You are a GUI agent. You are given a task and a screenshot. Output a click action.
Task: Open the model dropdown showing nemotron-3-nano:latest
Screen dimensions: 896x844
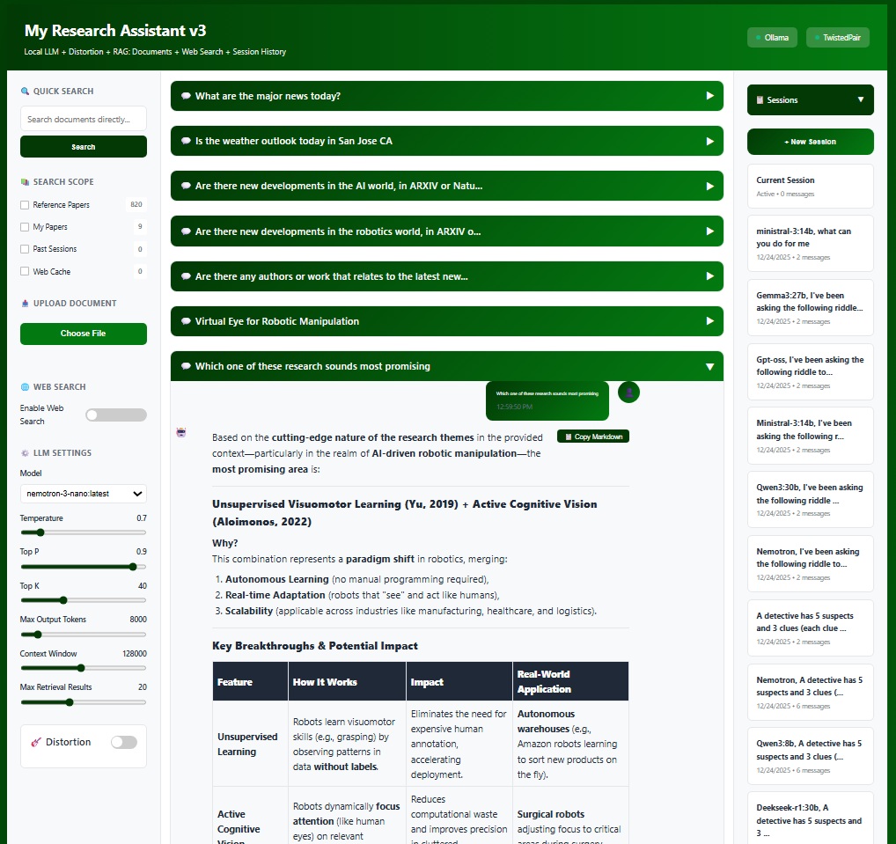[82, 494]
